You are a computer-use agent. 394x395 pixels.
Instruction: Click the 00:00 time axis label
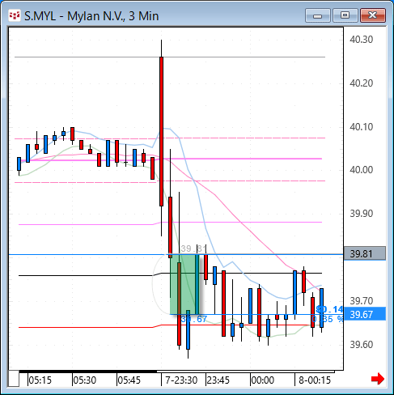tap(263, 380)
